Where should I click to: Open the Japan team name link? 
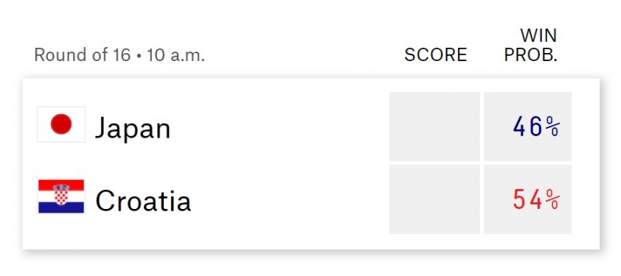(133, 129)
